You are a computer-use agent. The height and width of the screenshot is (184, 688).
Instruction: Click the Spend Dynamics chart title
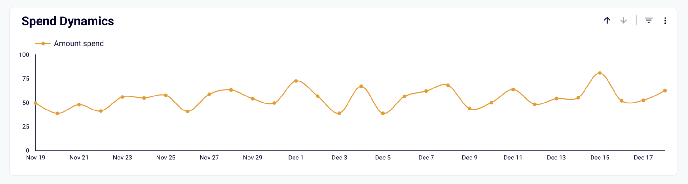click(68, 21)
